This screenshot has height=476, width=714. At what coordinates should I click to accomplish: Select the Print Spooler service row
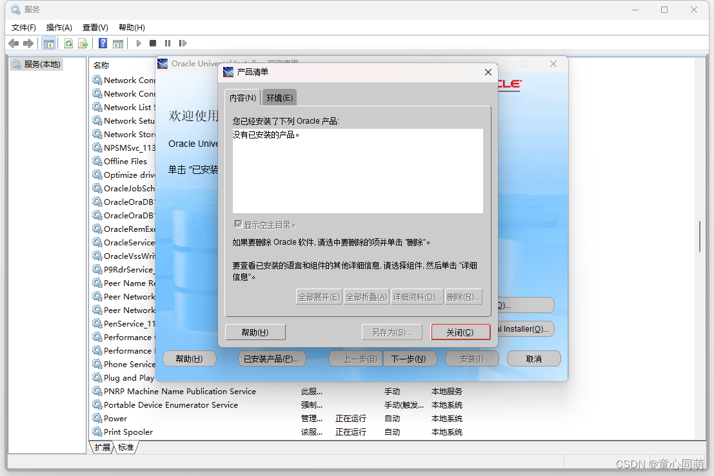128,432
